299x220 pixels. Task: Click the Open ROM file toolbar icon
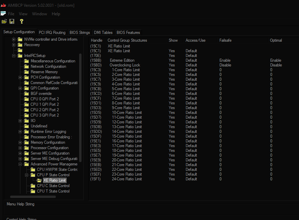tap(4, 21)
